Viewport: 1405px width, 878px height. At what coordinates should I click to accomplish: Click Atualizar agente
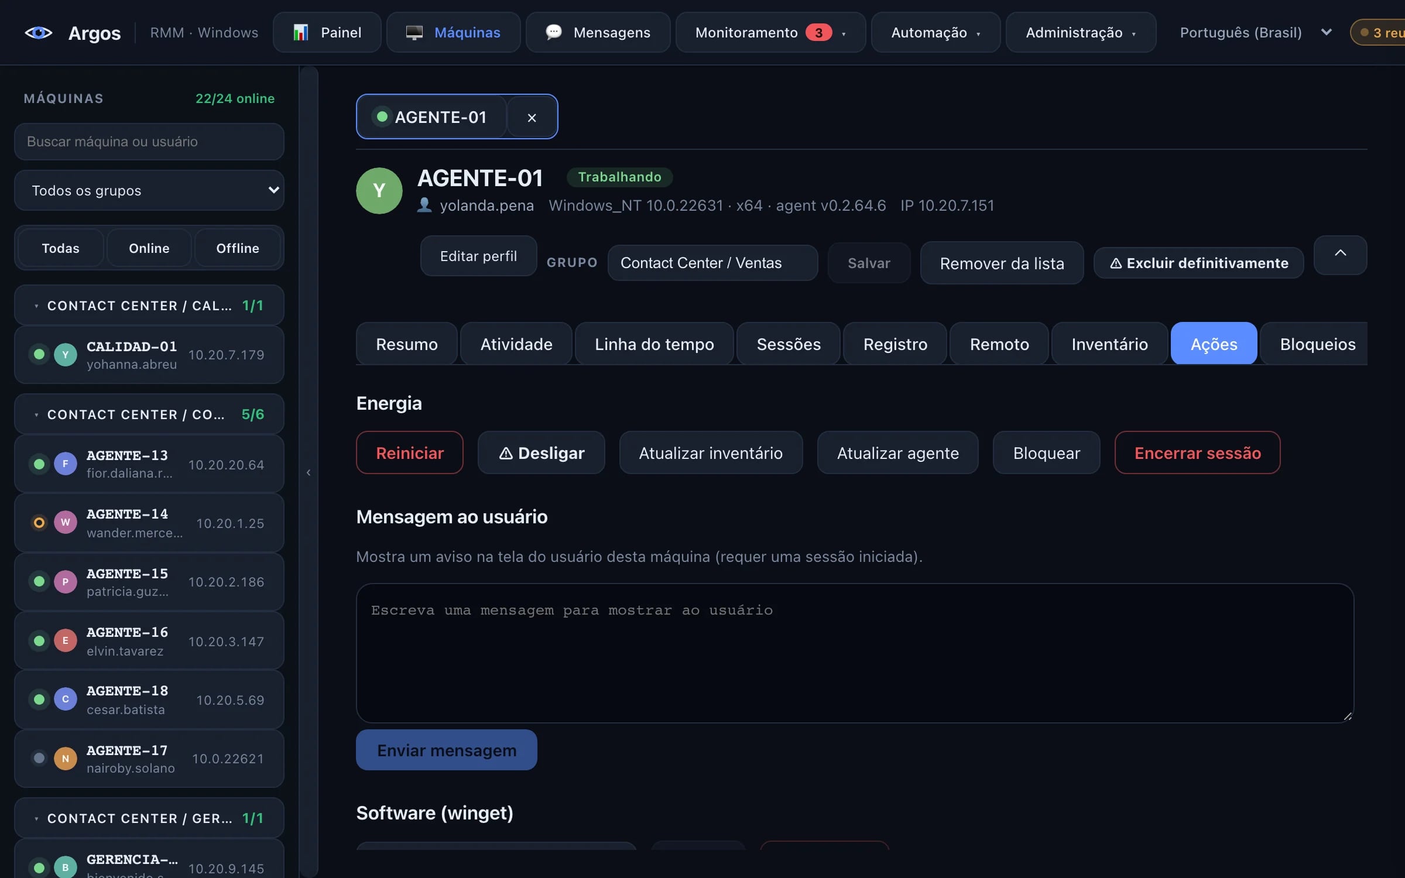click(897, 452)
